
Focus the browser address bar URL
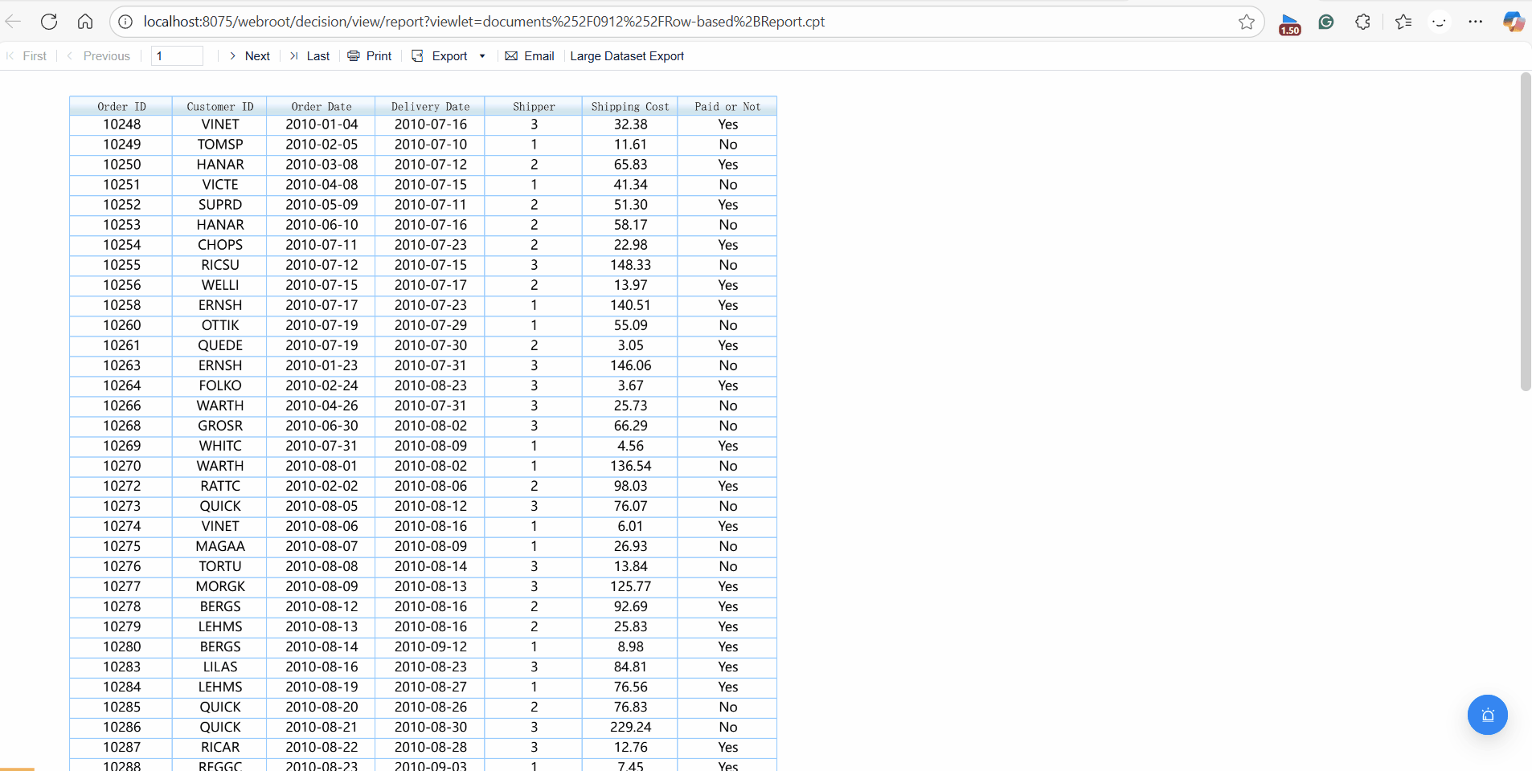[484, 22]
